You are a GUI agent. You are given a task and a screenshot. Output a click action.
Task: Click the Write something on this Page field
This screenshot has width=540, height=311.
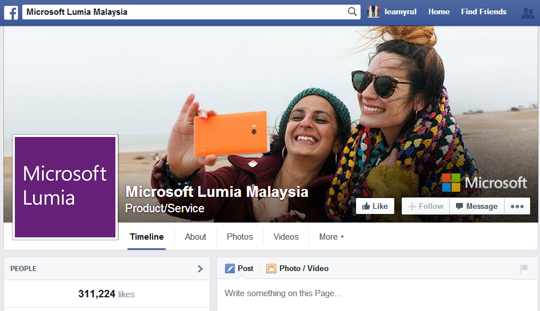coord(343,294)
